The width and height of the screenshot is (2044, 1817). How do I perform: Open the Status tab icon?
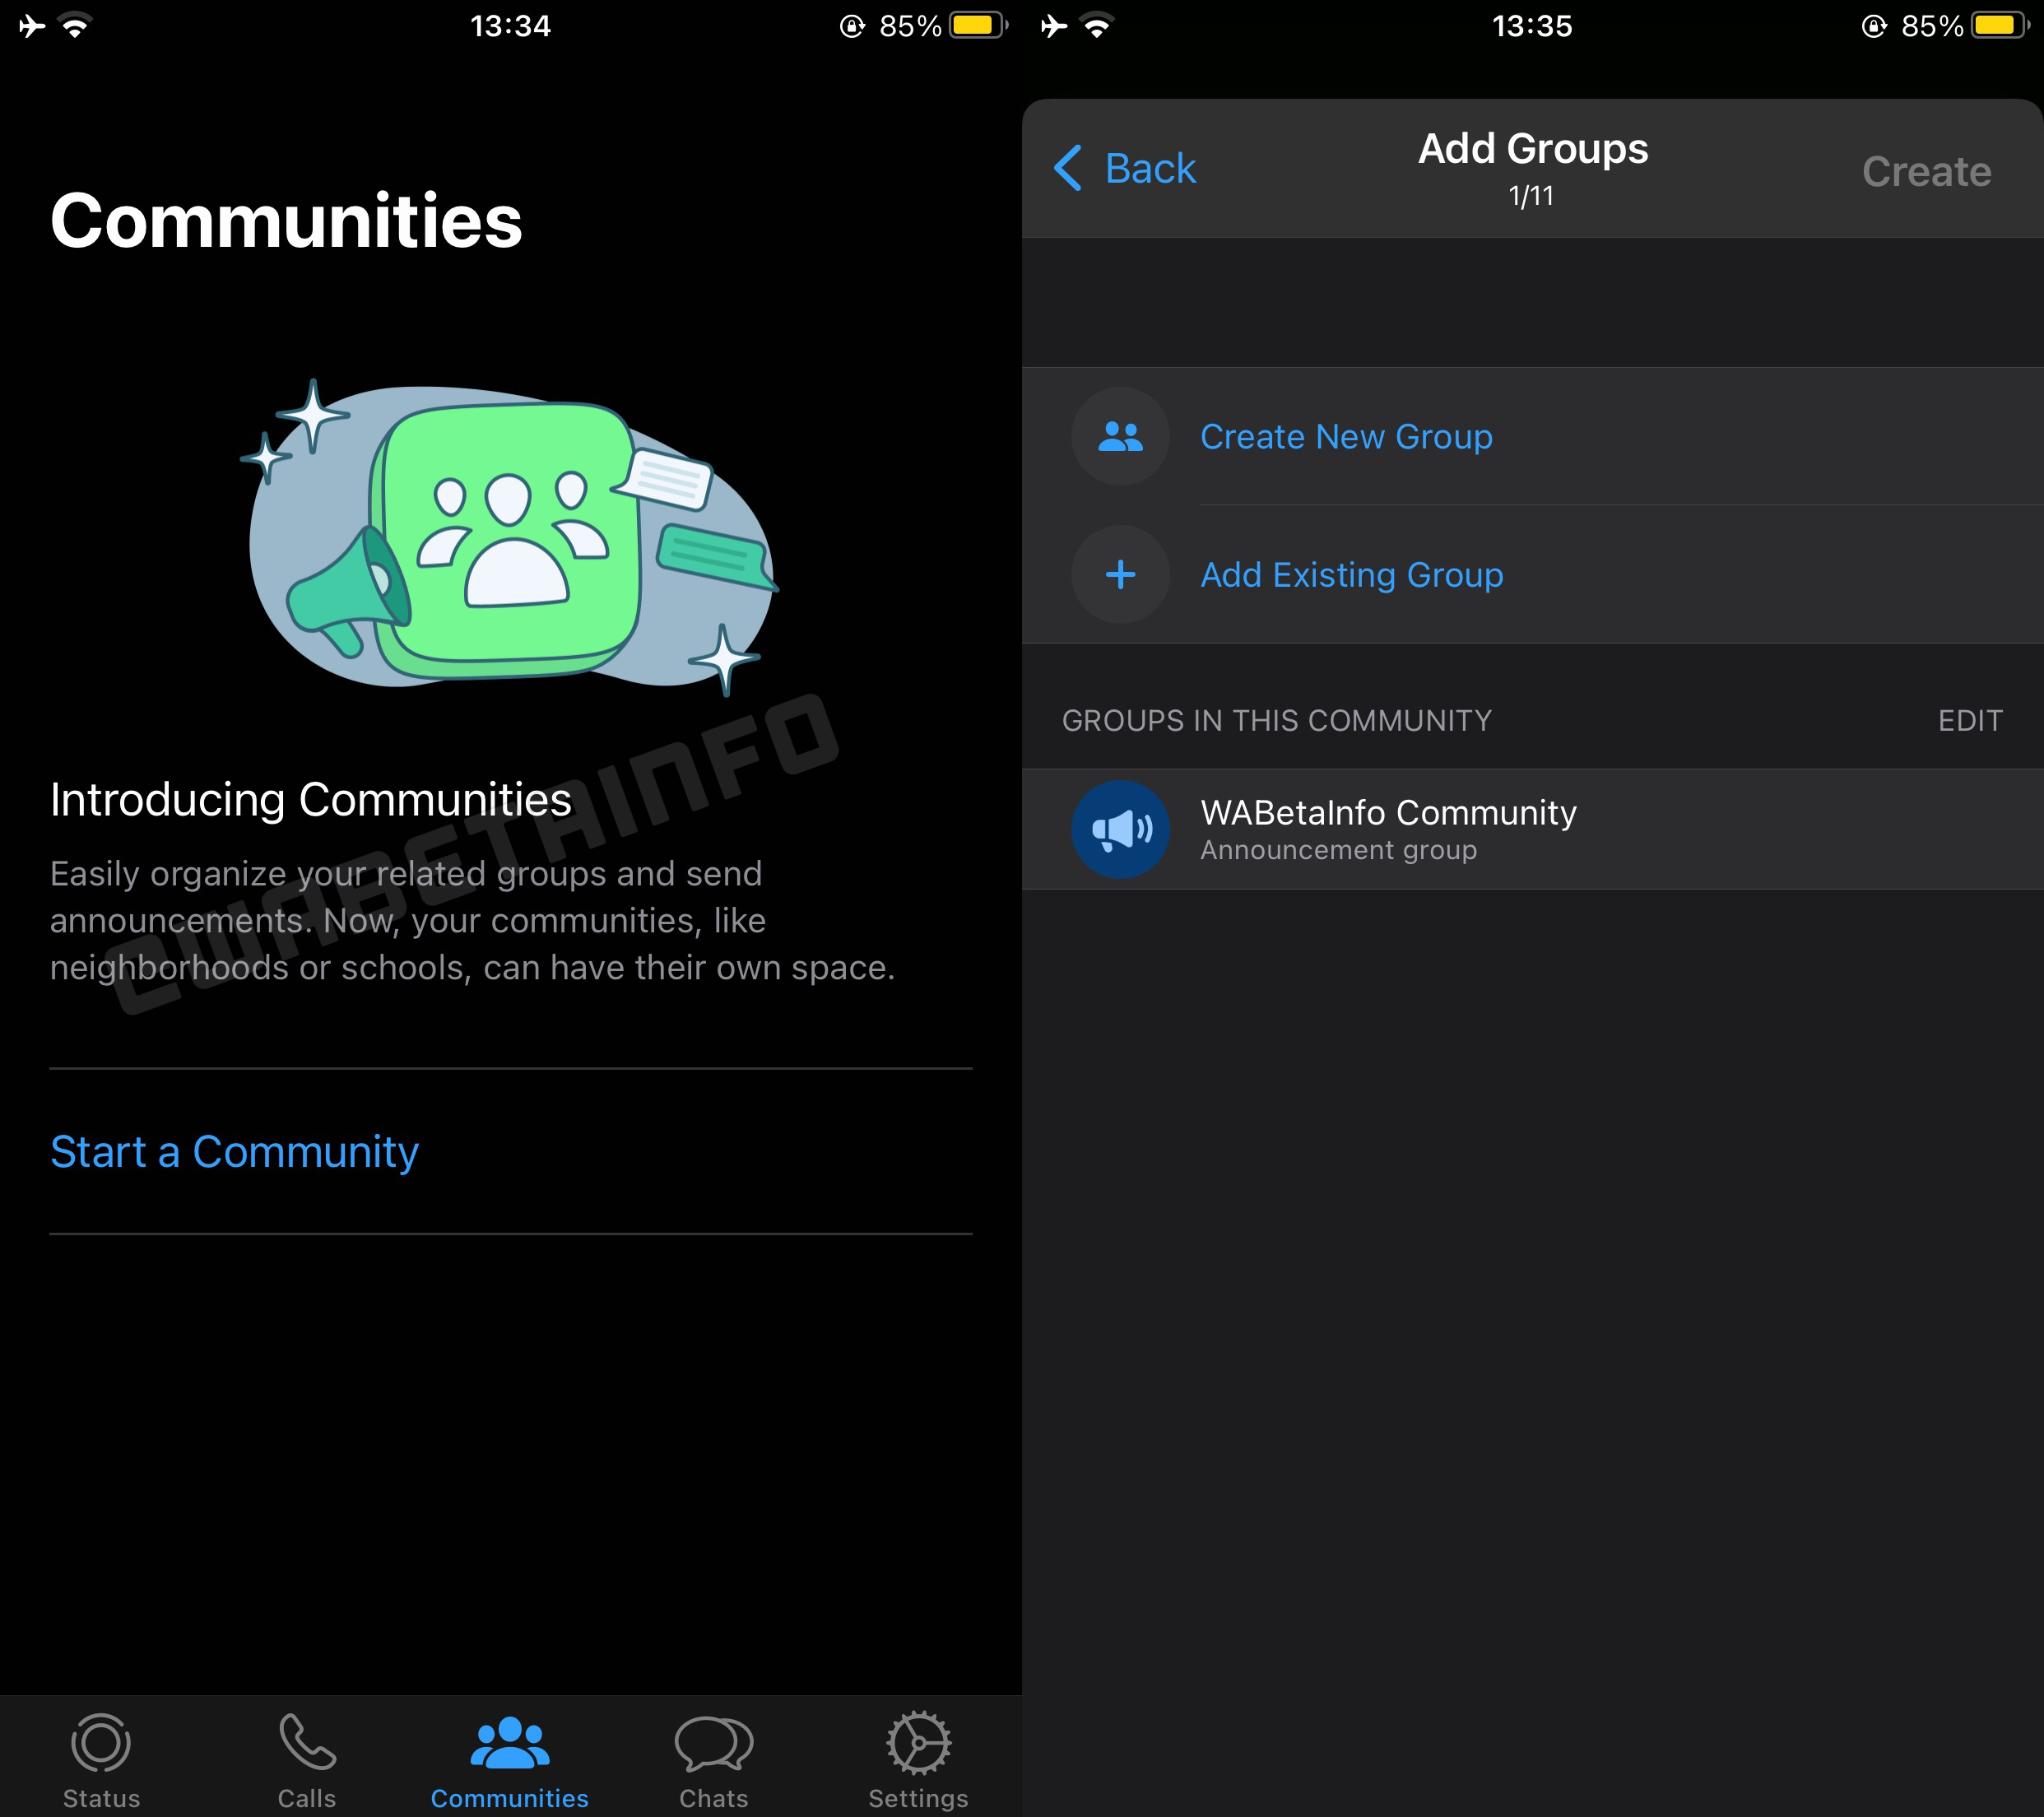tap(101, 1743)
